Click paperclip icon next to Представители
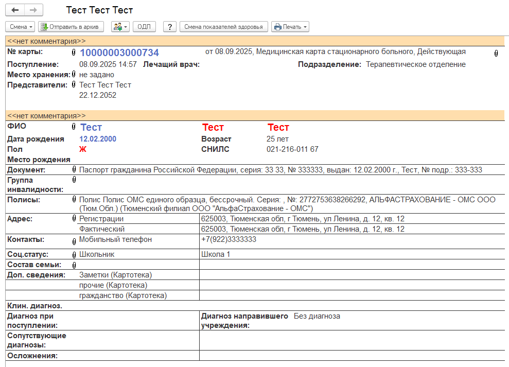Image resolution: width=509 pixels, height=367 pixels. [74, 85]
